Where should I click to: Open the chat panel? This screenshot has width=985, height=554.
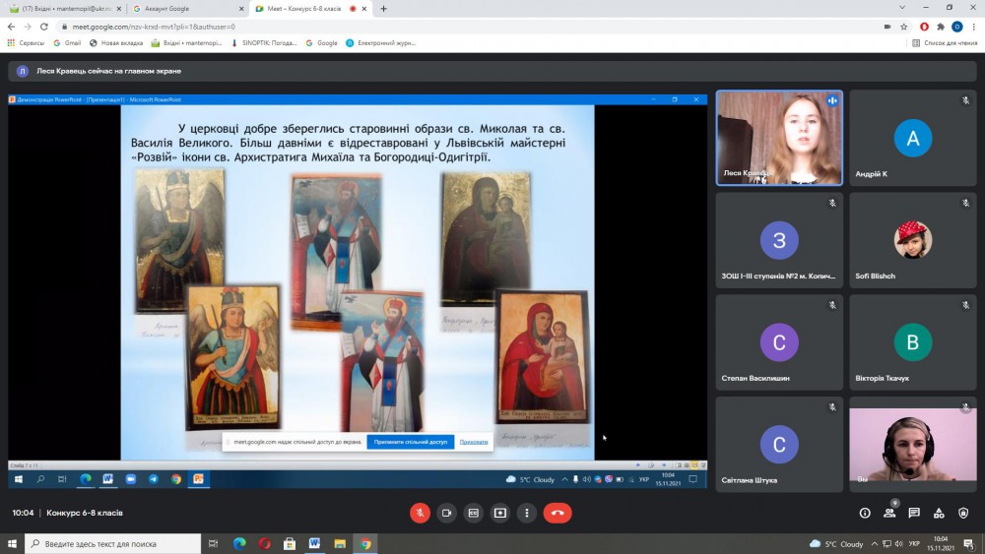click(914, 513)
